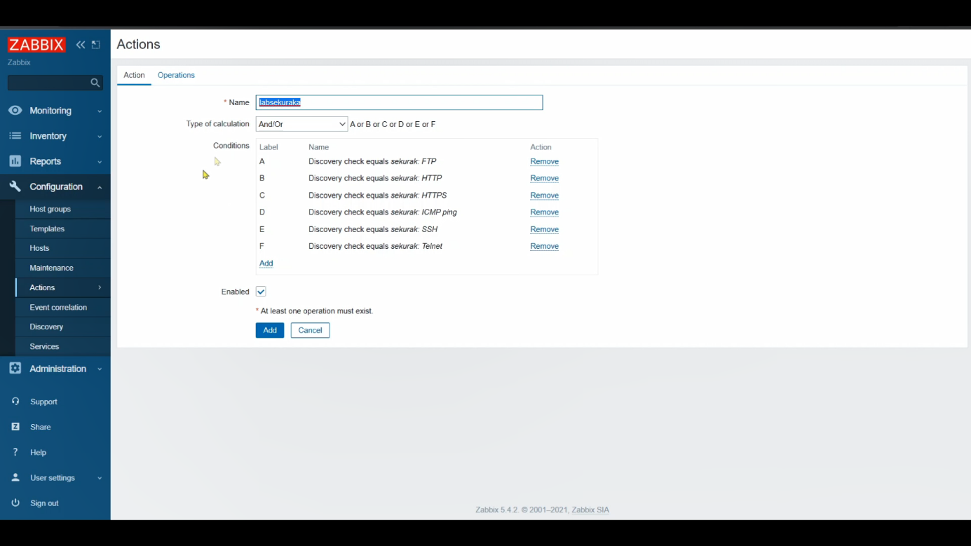The image size is (971, 546).
Task: Remove the HTTP condition B
Action: point(544,178)
